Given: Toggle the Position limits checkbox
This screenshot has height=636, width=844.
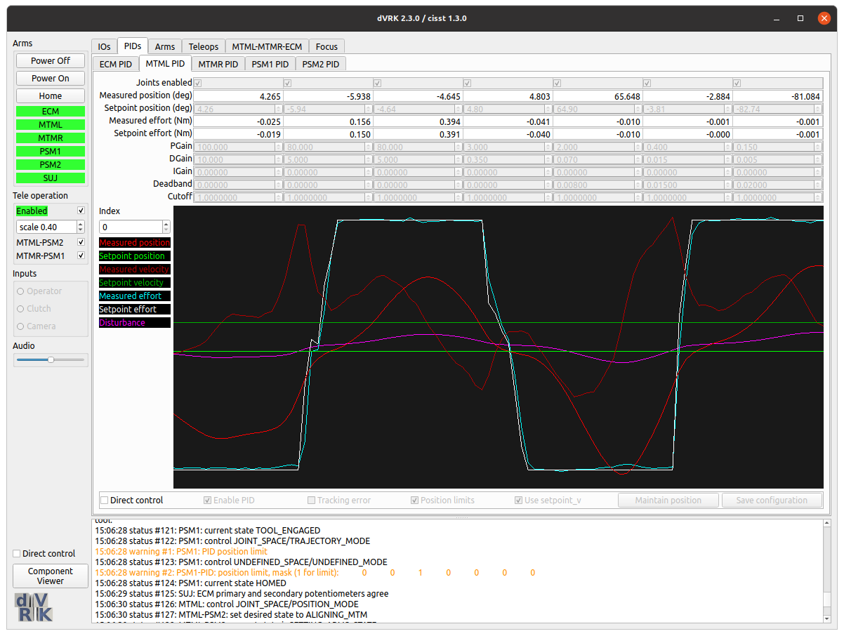Looking at the screenshot, I should click(415, 501).
